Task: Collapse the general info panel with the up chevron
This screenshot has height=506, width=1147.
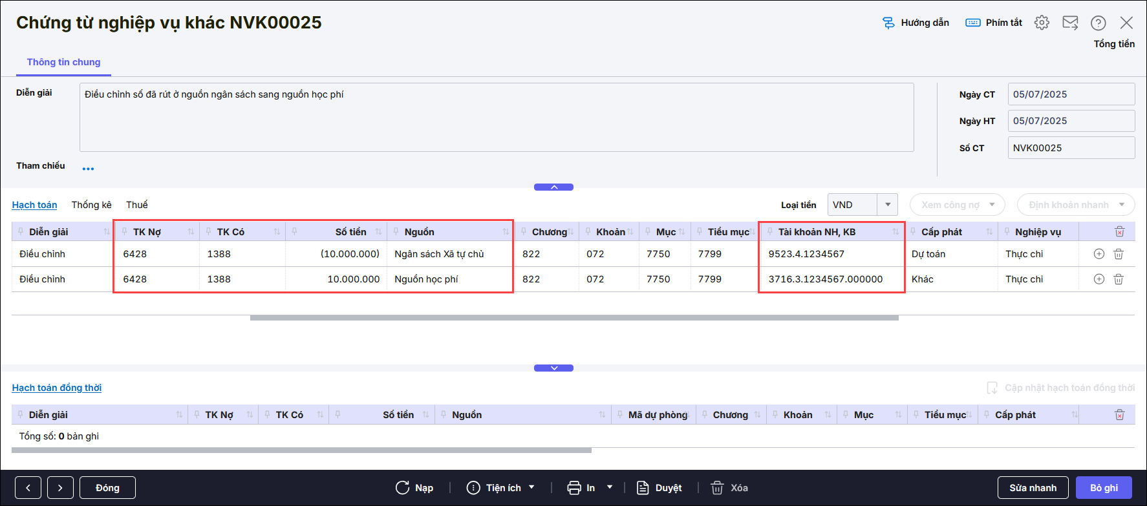Action: coord(553,187)
